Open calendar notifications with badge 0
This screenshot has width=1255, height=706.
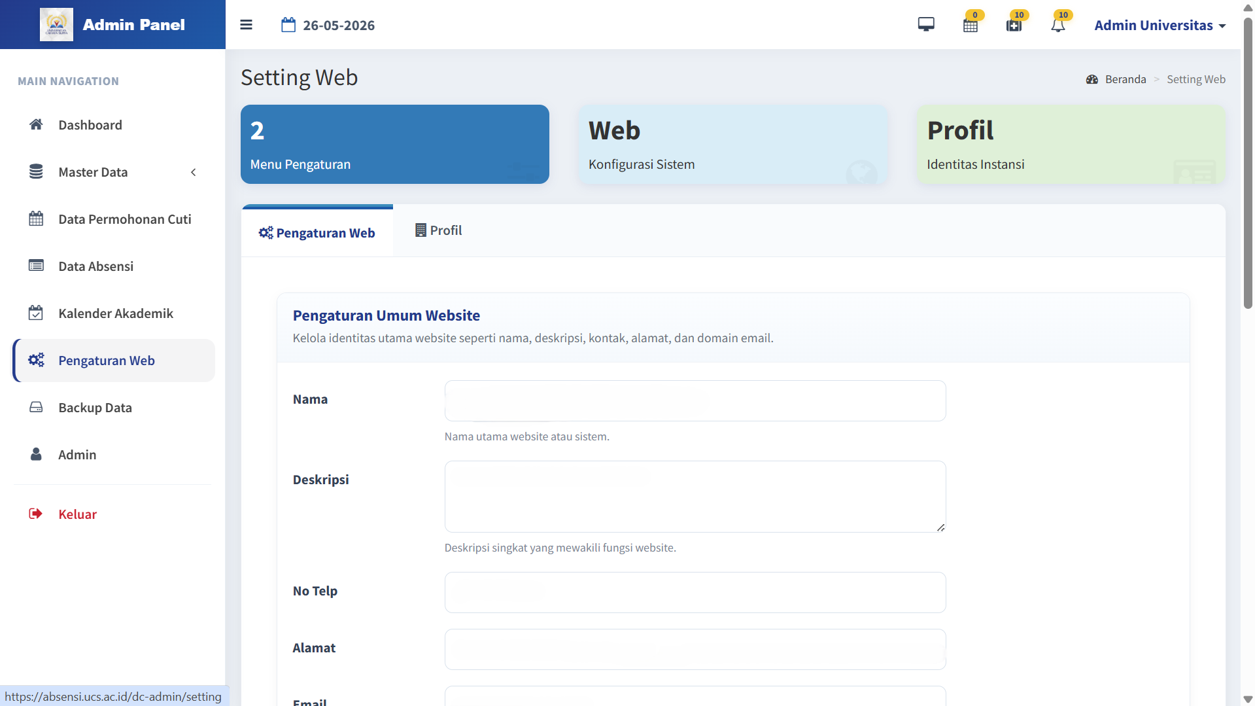pyautogui.click(x=971, y=25)
